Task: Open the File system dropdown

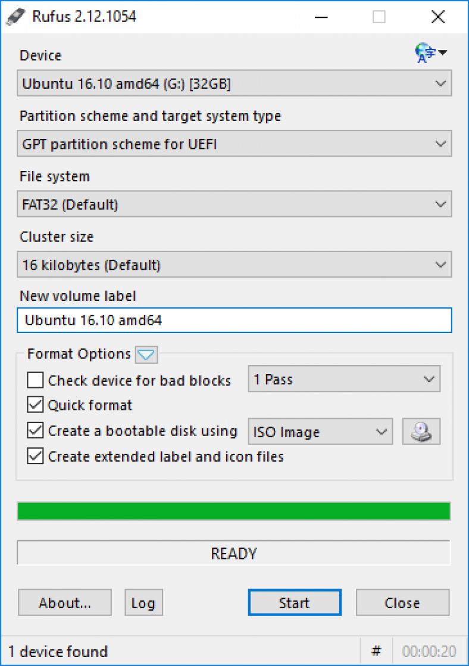Action: point(234,205)
